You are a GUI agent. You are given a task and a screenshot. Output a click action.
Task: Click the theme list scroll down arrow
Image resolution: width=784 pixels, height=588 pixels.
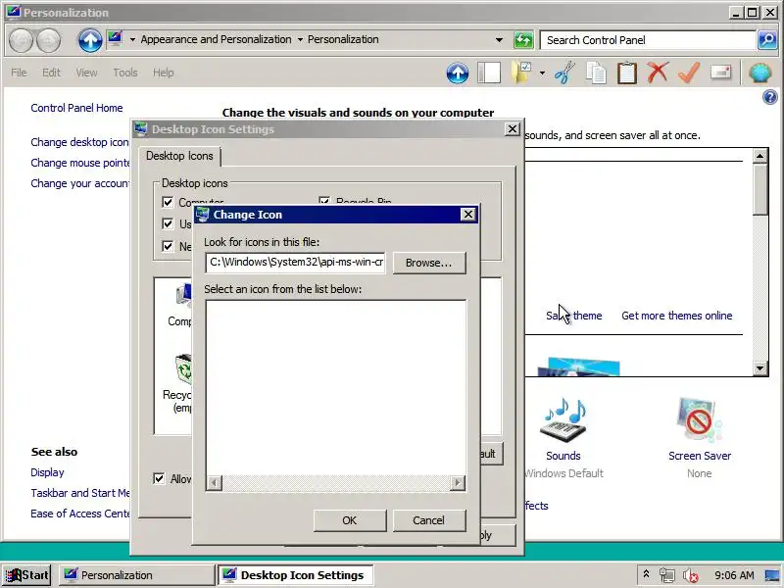coord(760,368)
